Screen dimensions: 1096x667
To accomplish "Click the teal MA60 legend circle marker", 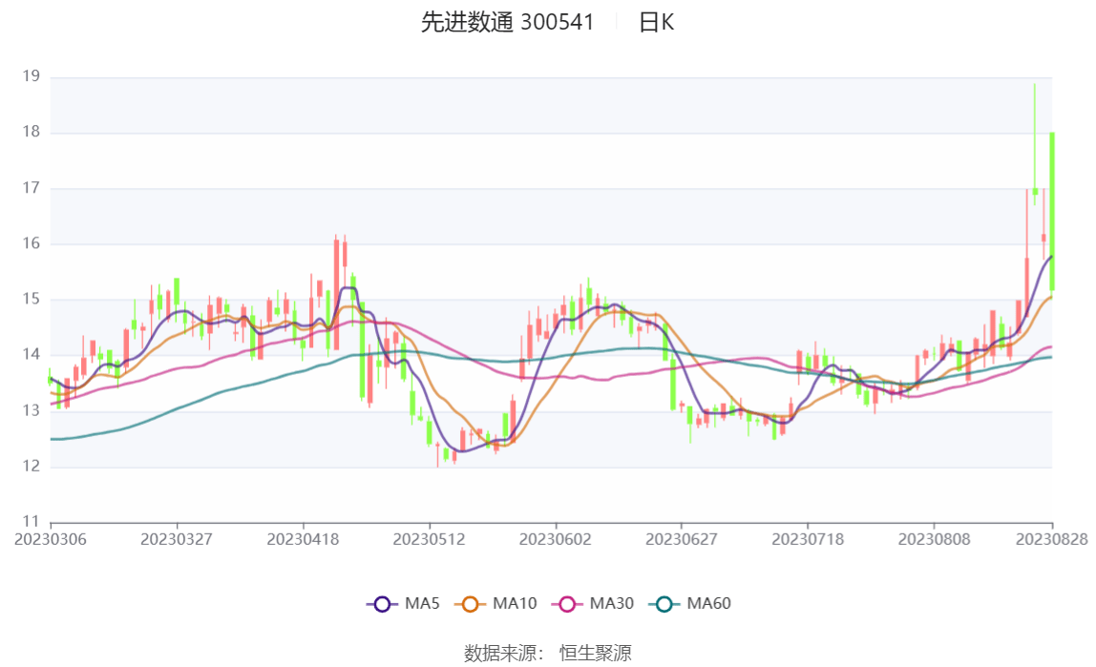I will tap(664, 604).
